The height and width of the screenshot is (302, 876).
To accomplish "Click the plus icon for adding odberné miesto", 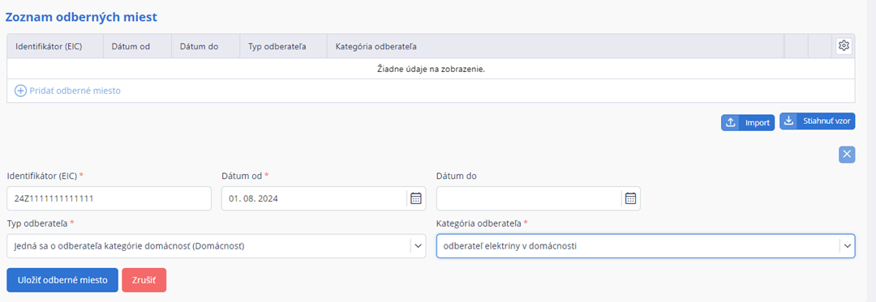I will (x=20, y=91).
